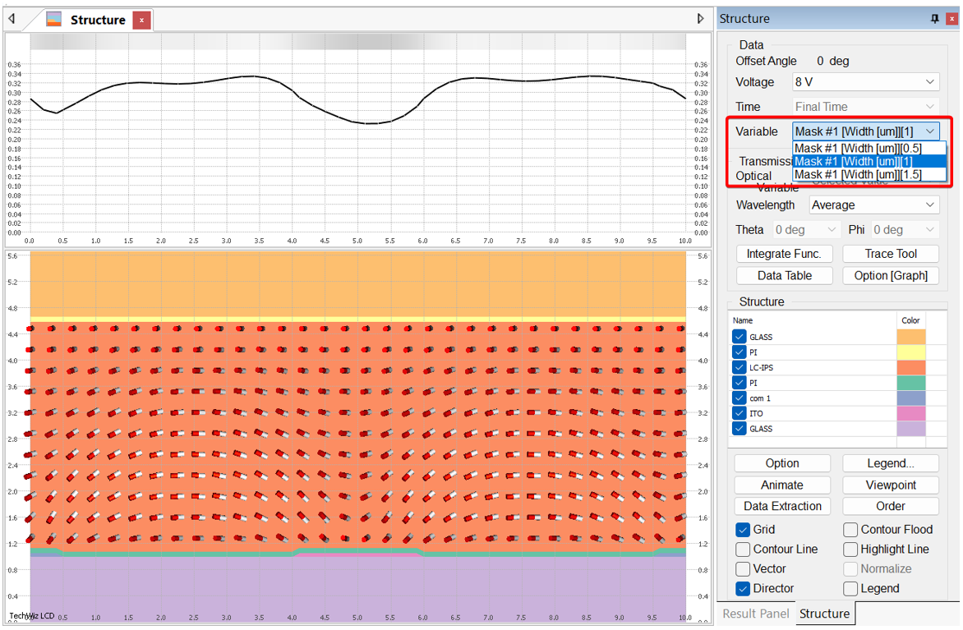963x630 pixels.
Task: Uncheck the ITO layer visibility
Action: click(x=740, y=413)
